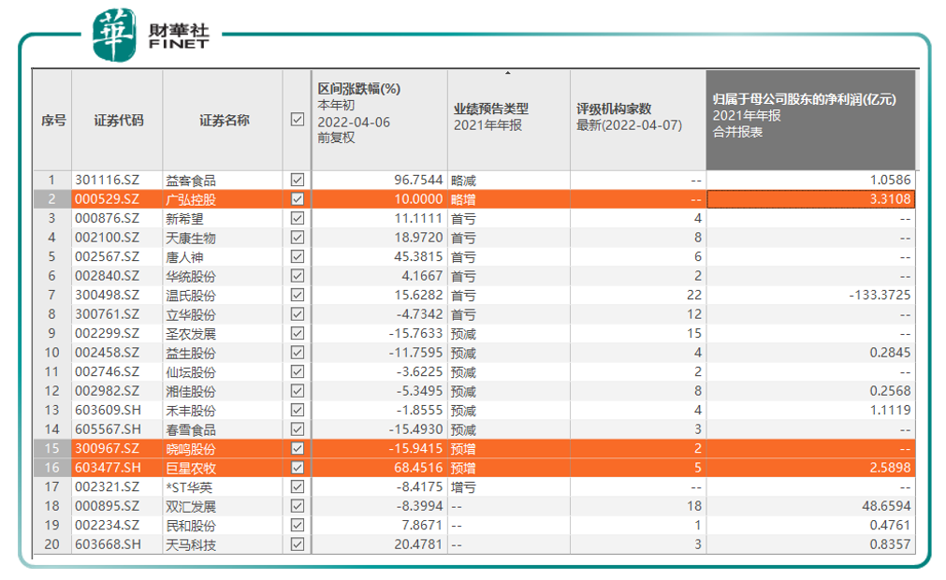Image resolution: width=946 pixels, height=580 pixels.
Task: Select the net profit value -133.3725
Action: point(880,295)
